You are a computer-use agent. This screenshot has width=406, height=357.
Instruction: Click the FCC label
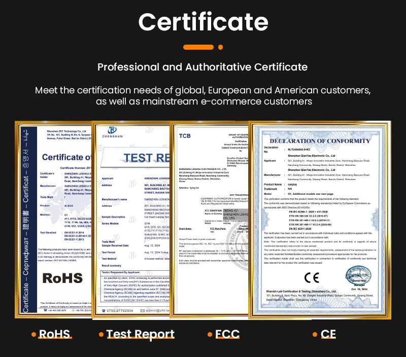[x=227, y=334]
